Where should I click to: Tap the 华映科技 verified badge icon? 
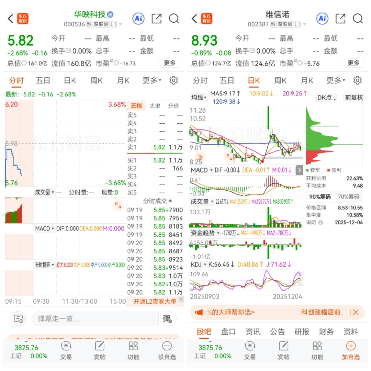110,15
